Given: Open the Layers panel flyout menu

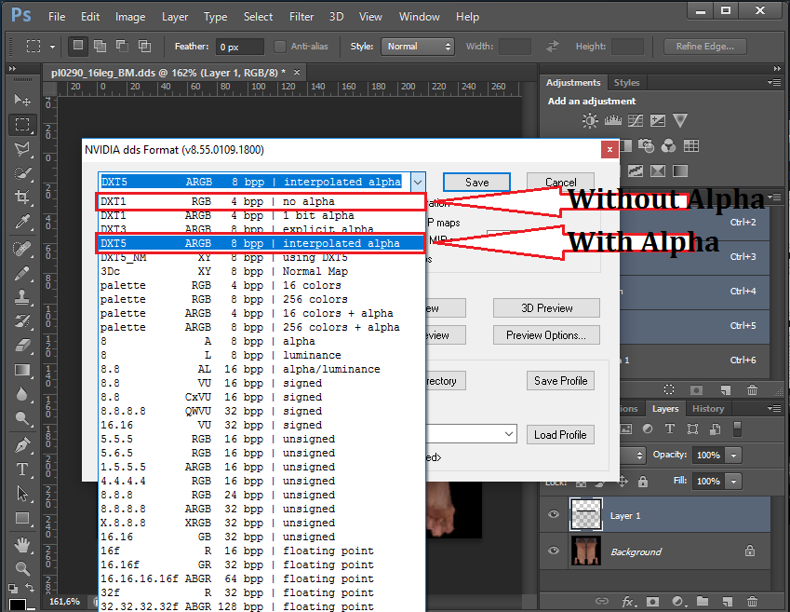Looking at the screenshot, I should (x=774, y=408).
